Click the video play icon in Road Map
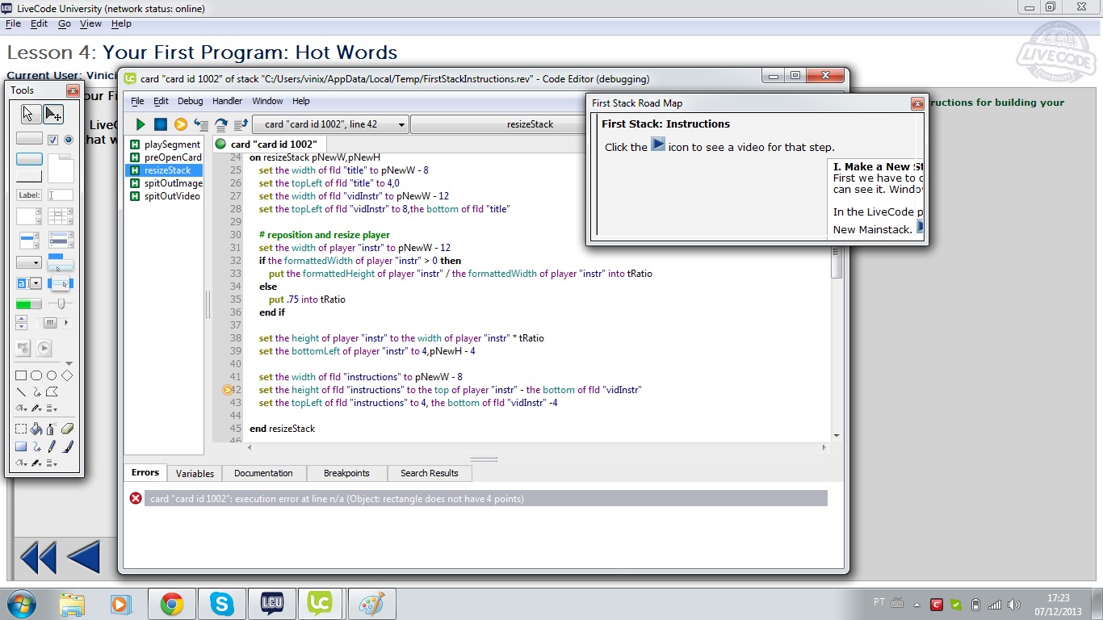1103x620 pixels. (658, 145)
